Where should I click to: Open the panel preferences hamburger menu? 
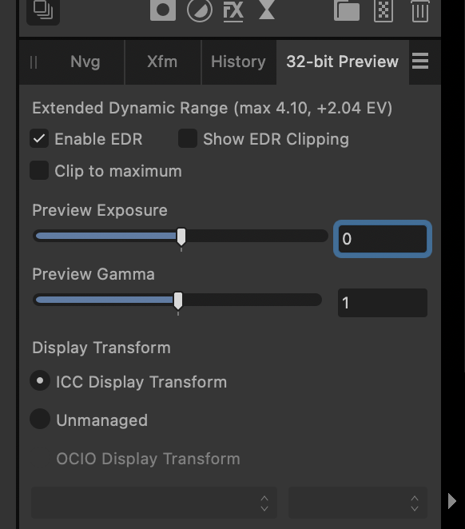point(420,62)
